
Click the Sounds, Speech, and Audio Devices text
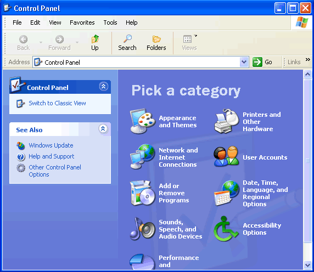181,229
